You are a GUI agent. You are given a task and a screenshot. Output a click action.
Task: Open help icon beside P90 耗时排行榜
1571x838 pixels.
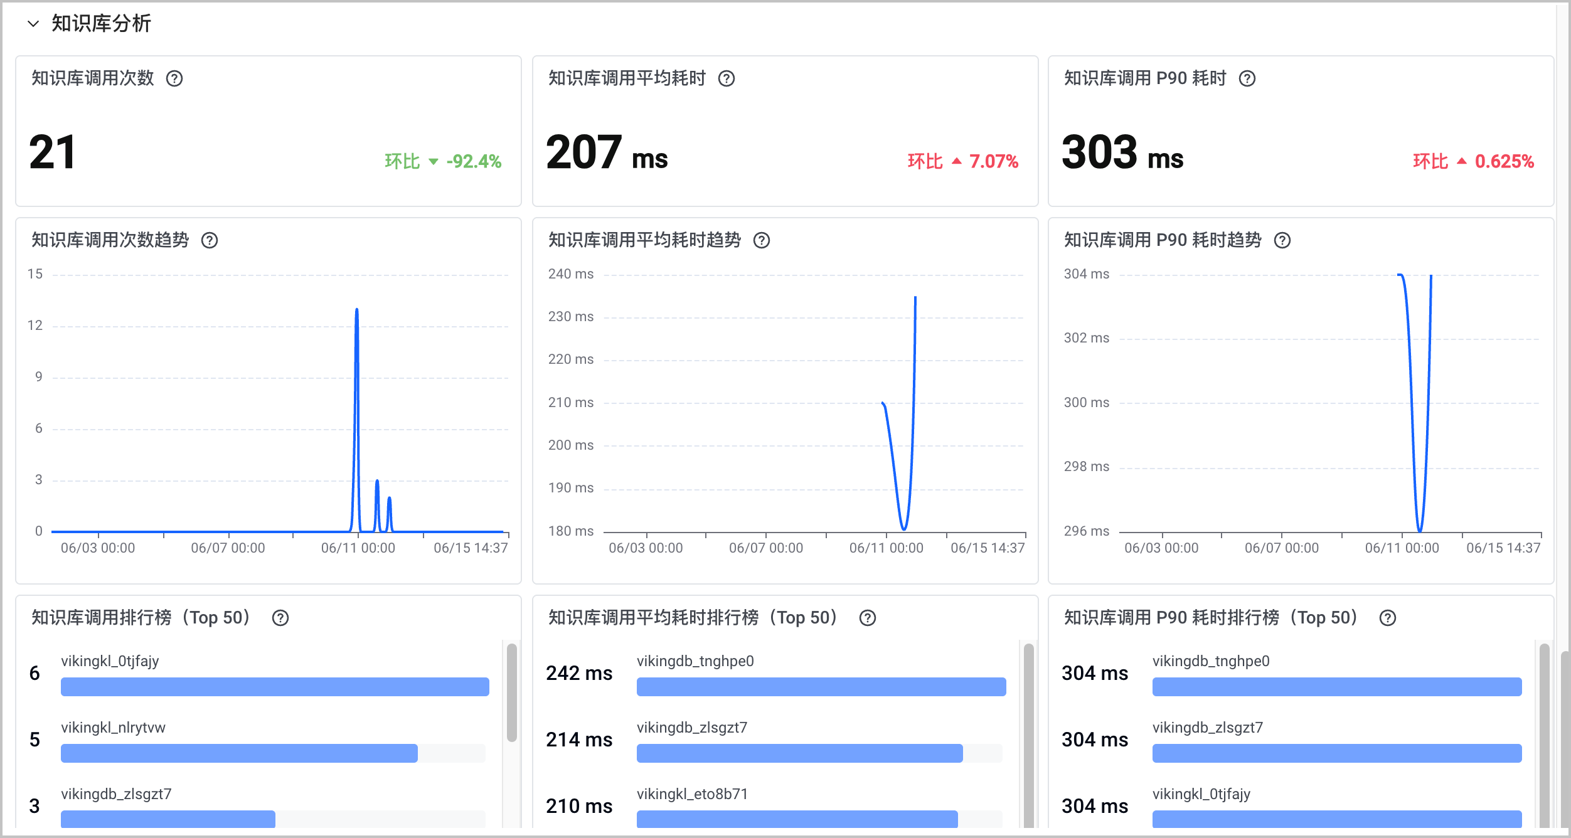click(1388, 618)
